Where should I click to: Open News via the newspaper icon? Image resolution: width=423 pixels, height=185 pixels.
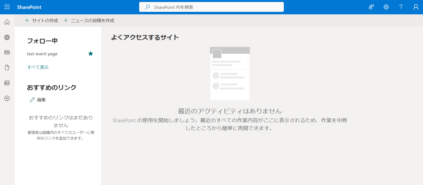7,52
